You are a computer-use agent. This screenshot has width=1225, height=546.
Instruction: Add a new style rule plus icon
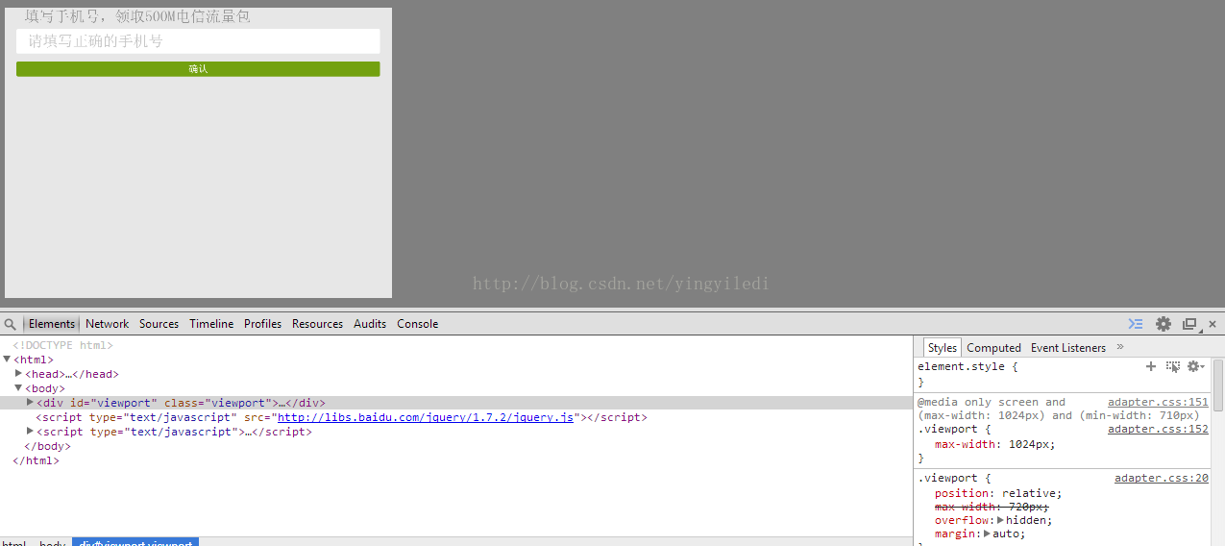1151,366
